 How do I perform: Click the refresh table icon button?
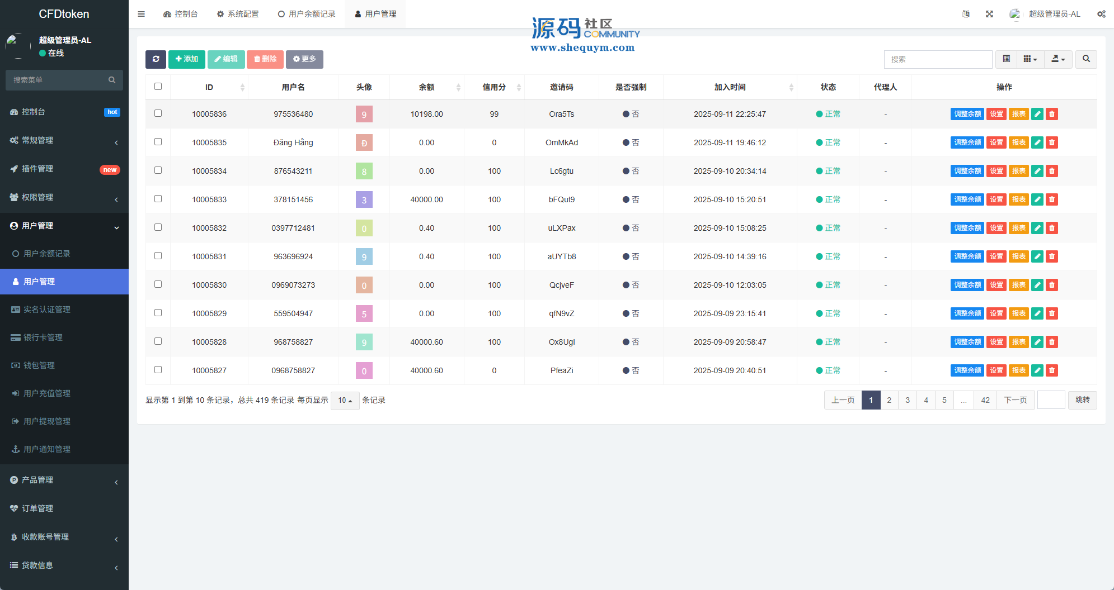(x=156, y=59)
